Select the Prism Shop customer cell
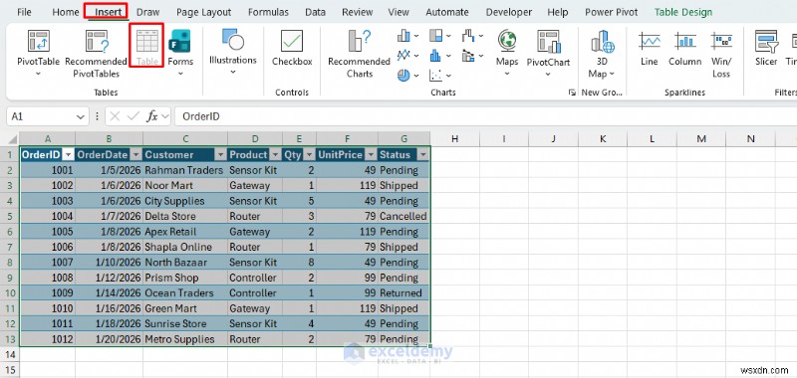This screenshot has height=378, width=797. point(185,278)
